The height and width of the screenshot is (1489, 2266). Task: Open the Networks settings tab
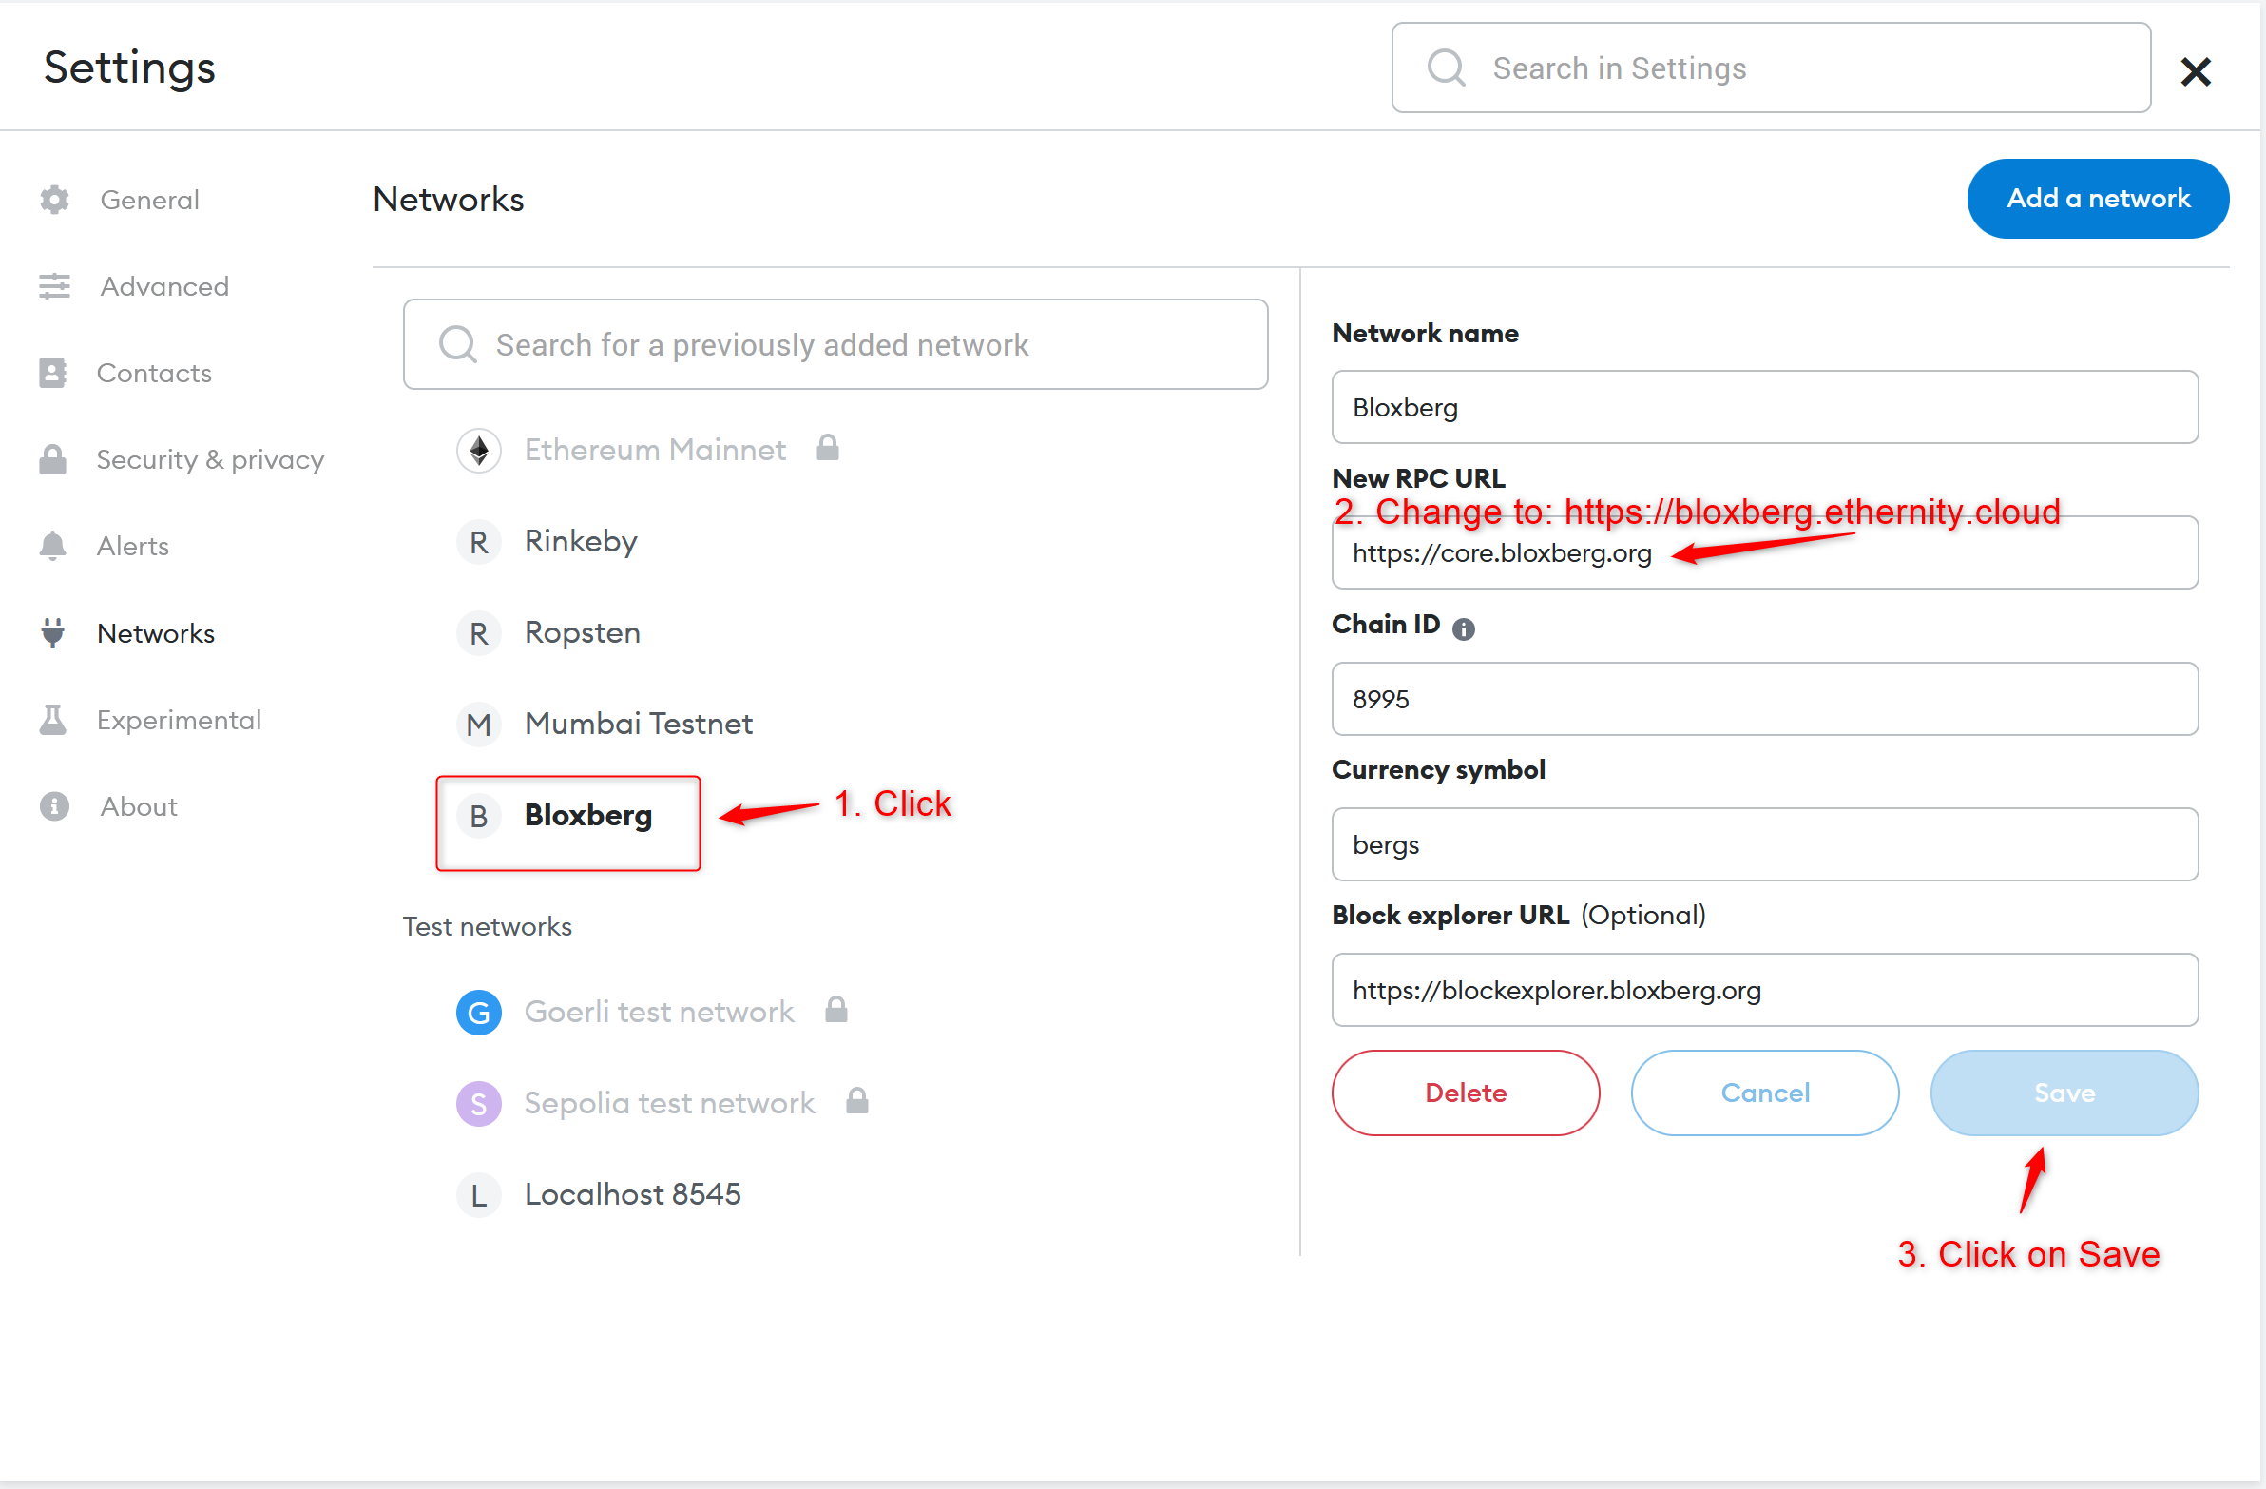(155, 633)
